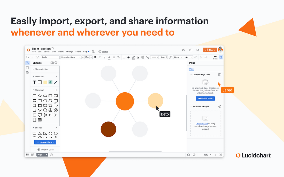This screenshot has width=284, height=177.
Task: Select the green lightning hotspot shape
Action: click(x=50, y=82)
